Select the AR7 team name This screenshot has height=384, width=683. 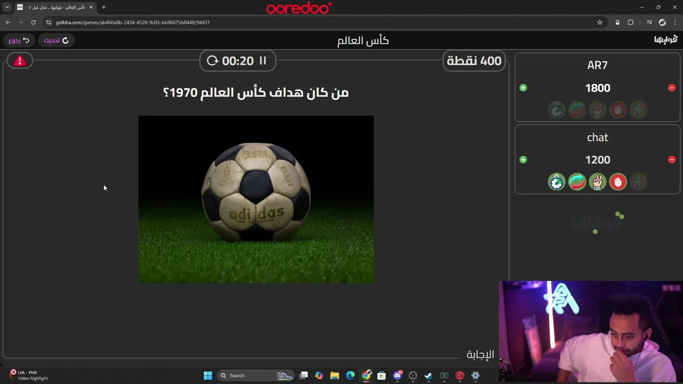click(x=598, y=65)
